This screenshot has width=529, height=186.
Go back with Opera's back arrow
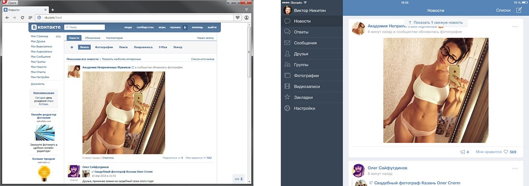click(x=7, y=17)
